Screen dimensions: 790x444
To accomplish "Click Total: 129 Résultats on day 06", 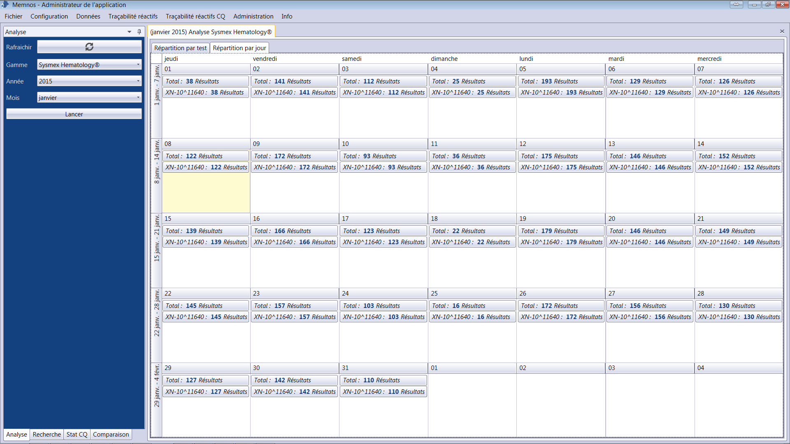I will point(650,81).
